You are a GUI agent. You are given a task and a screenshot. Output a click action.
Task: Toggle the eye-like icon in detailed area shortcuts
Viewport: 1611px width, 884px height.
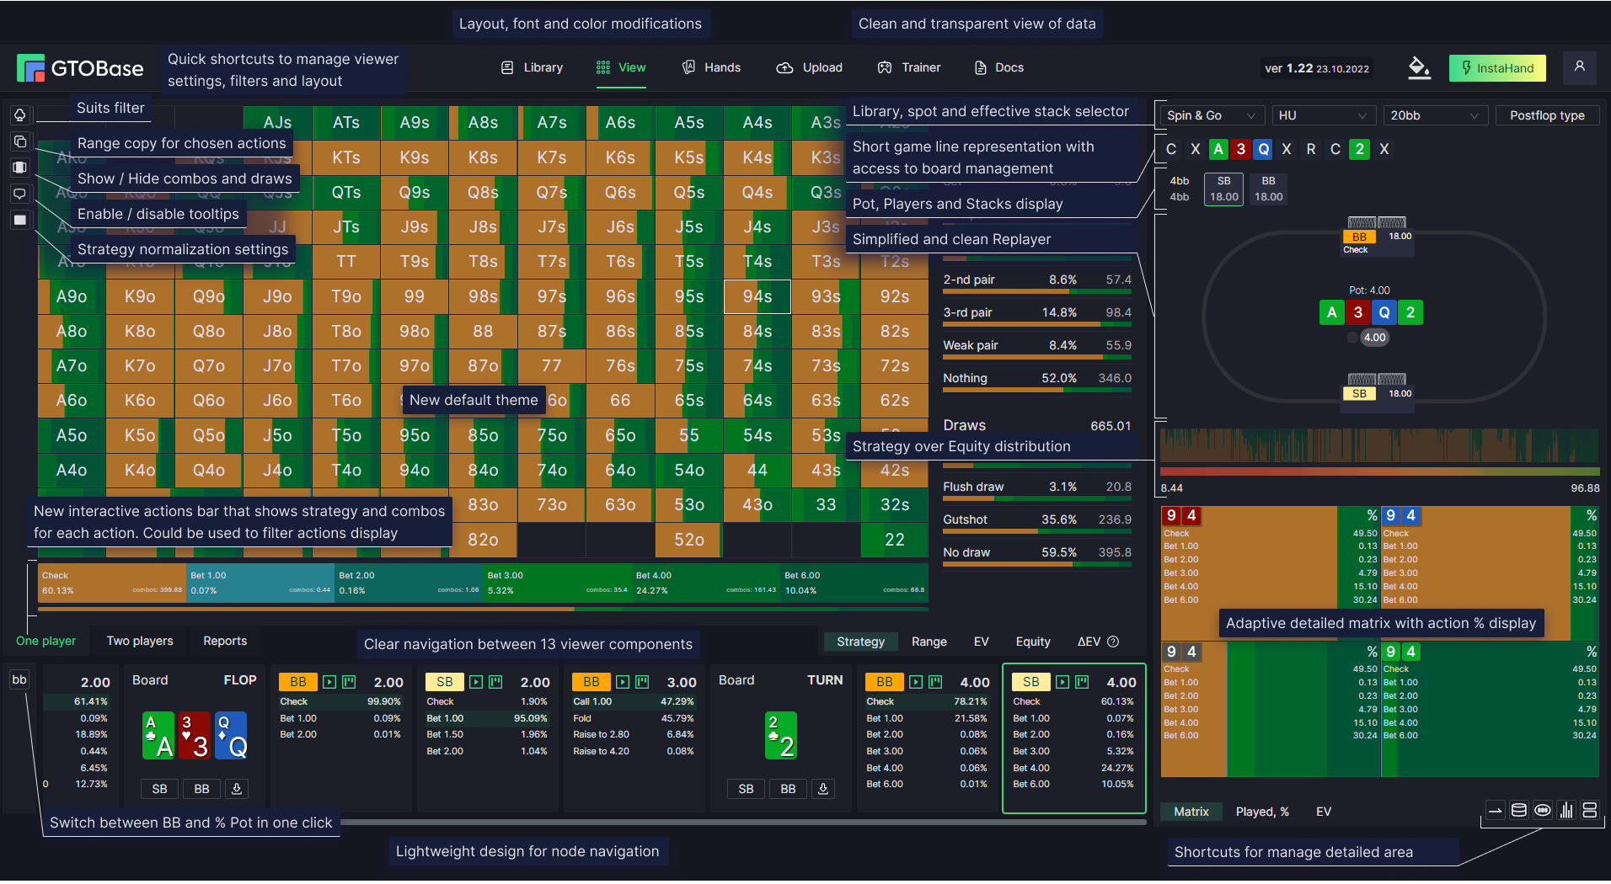1542,810
